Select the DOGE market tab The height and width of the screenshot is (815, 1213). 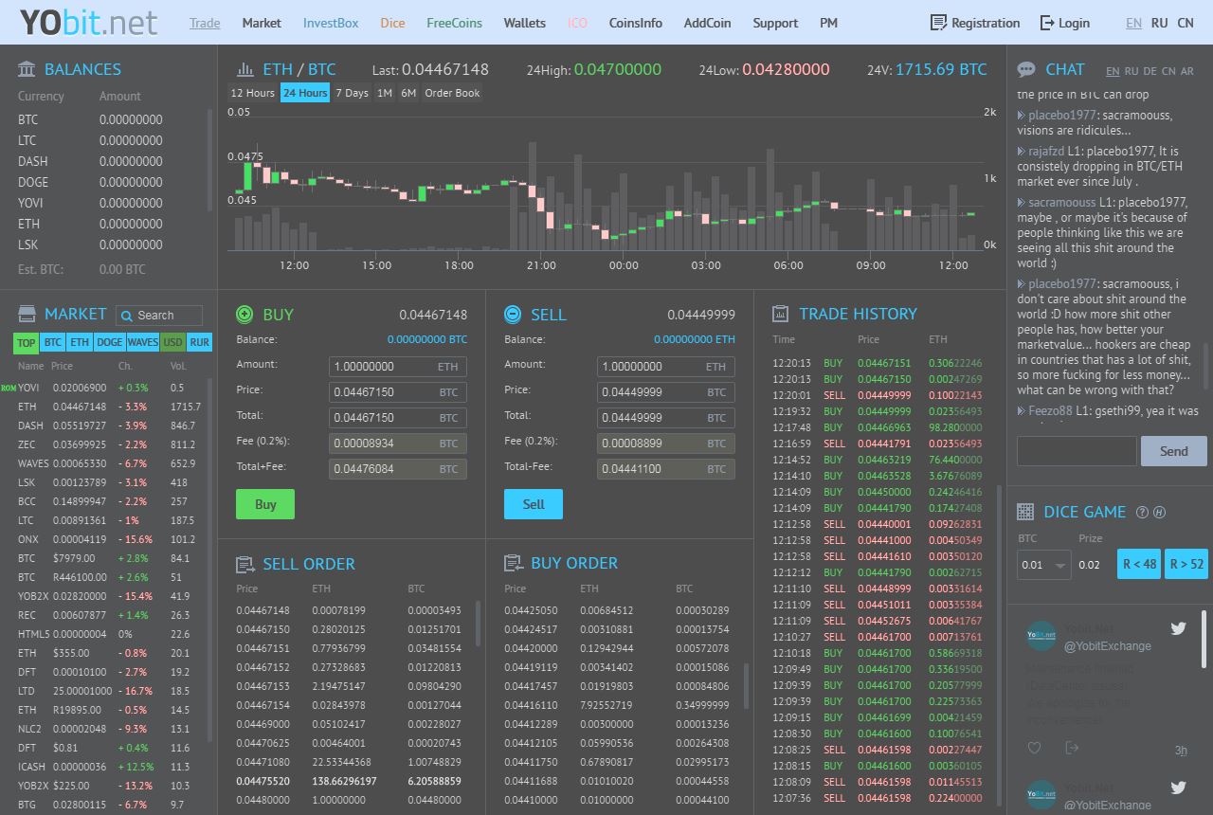[110, 342]
